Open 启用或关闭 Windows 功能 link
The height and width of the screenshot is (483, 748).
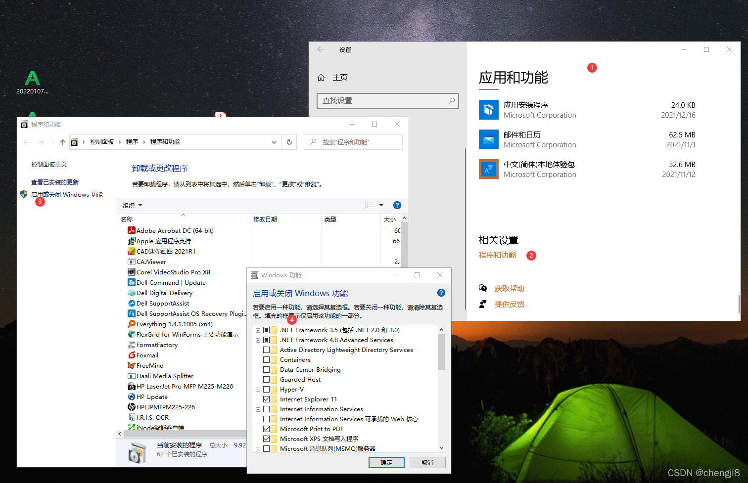67,194
